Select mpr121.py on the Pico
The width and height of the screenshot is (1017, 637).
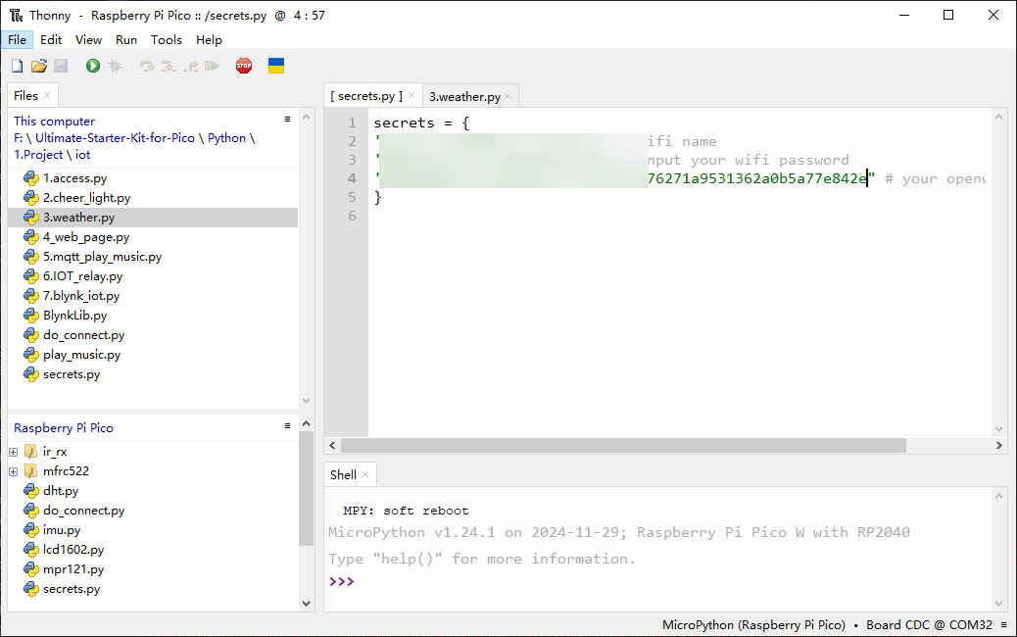coord(73,569)
